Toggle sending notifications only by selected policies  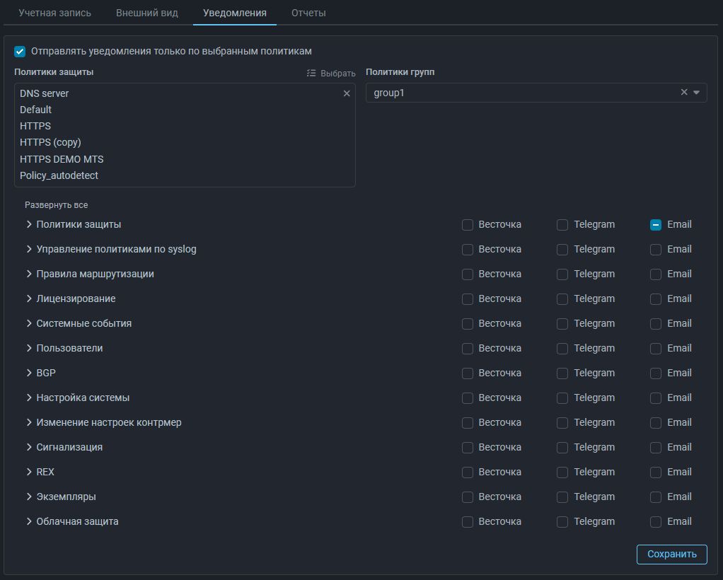(x=20, y=52)
